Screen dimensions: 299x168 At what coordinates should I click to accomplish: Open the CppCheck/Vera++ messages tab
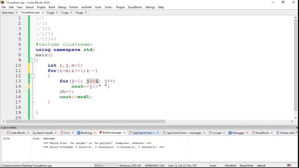tap(184, 133)
